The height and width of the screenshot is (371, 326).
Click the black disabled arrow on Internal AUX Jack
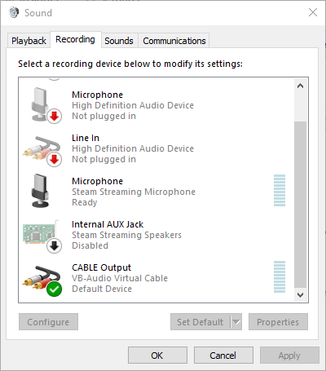click(x=54, y=246)
